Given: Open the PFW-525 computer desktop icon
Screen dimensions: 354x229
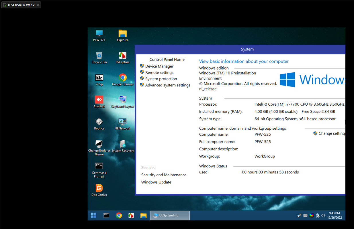Looking at the screenshot, I should pos(99,35).
